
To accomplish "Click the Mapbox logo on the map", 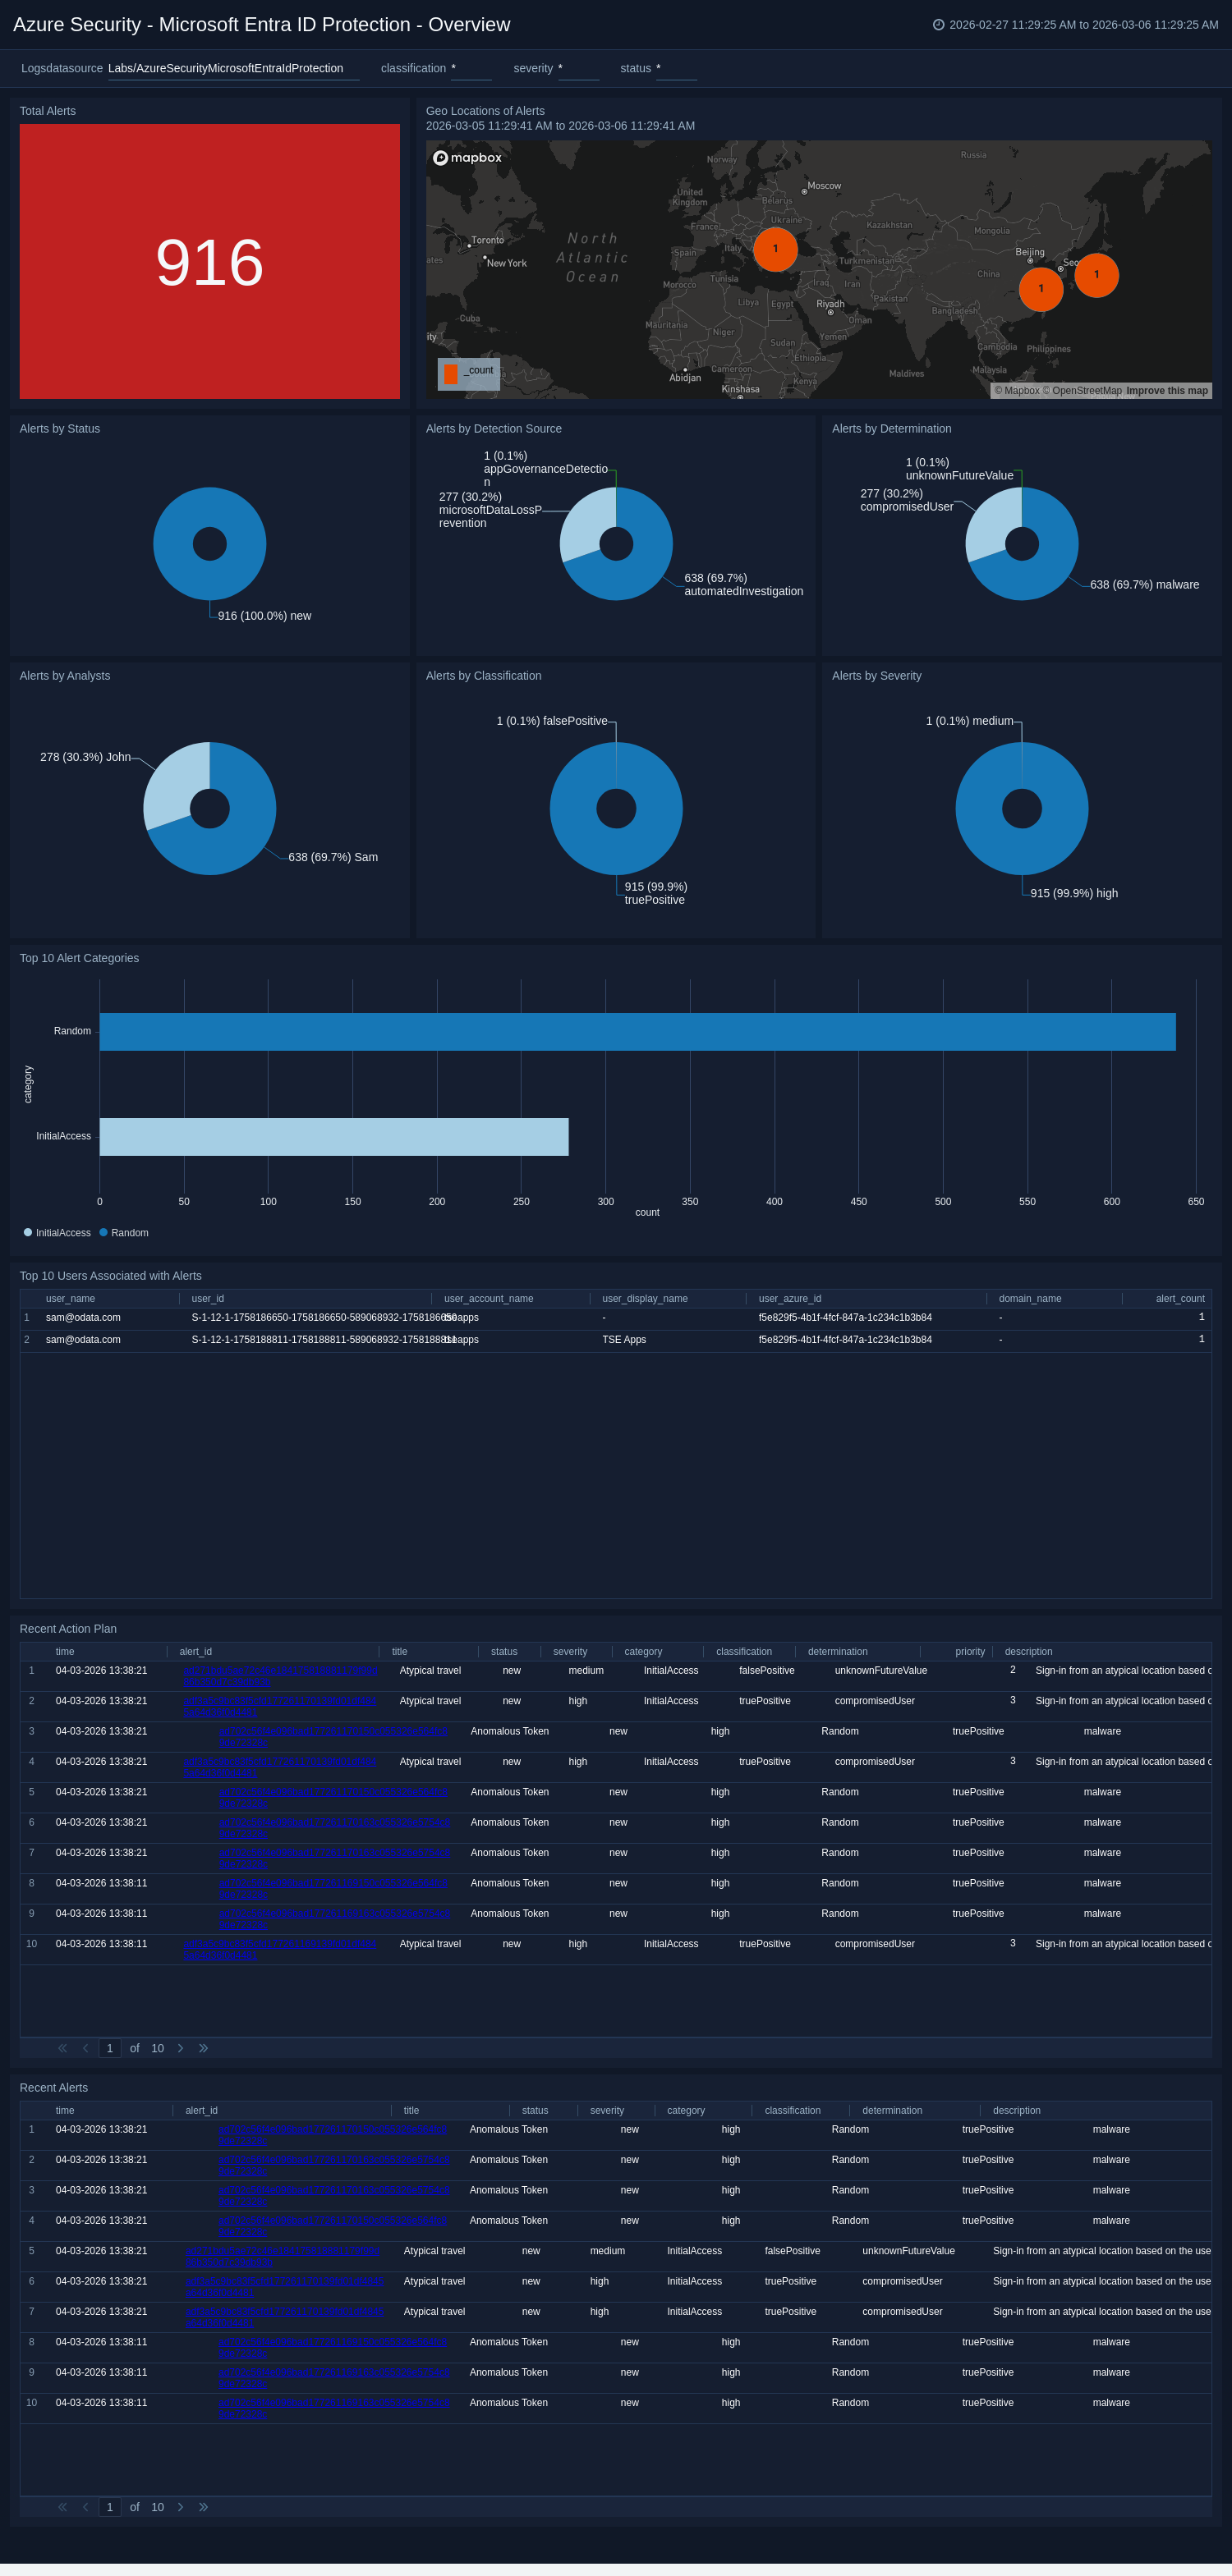I will point(467,158).
